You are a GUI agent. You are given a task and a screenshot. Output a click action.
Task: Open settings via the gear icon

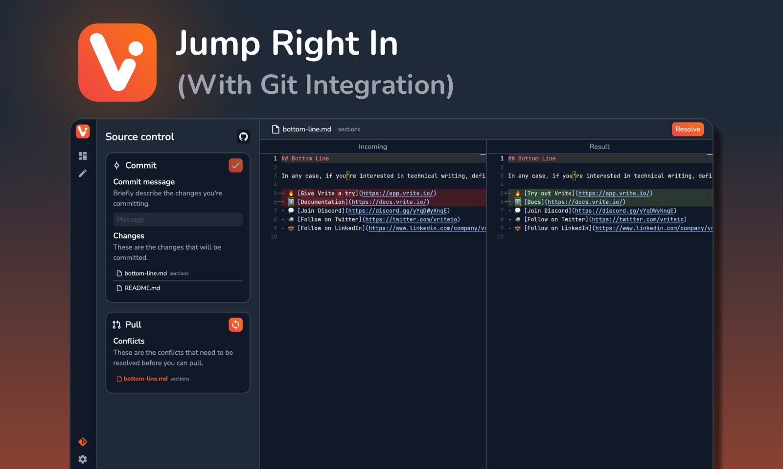(83, 459)
